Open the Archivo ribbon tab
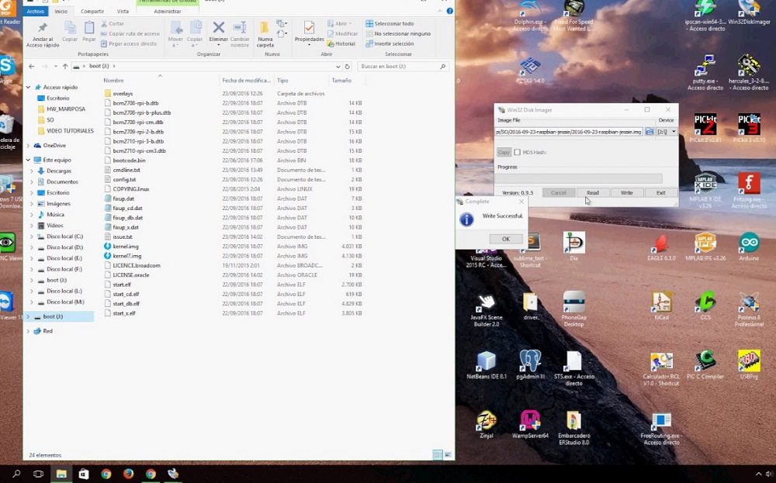 click(x=36, y=12)
